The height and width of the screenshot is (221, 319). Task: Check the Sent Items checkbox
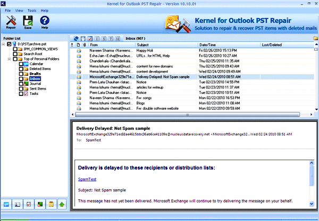(x=21, y=89)
